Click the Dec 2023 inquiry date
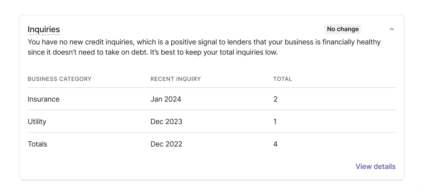 (x=166, y=122)
